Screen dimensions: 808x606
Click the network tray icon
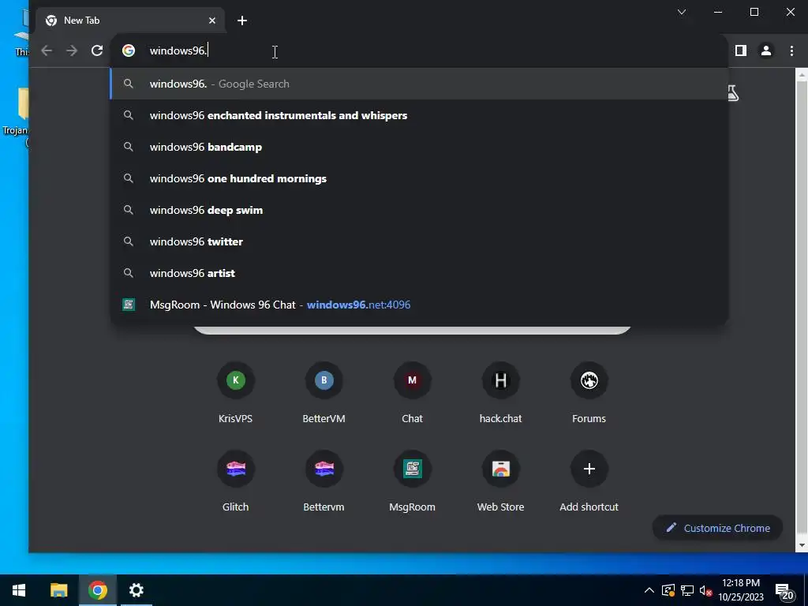click(x=687, y=590)
